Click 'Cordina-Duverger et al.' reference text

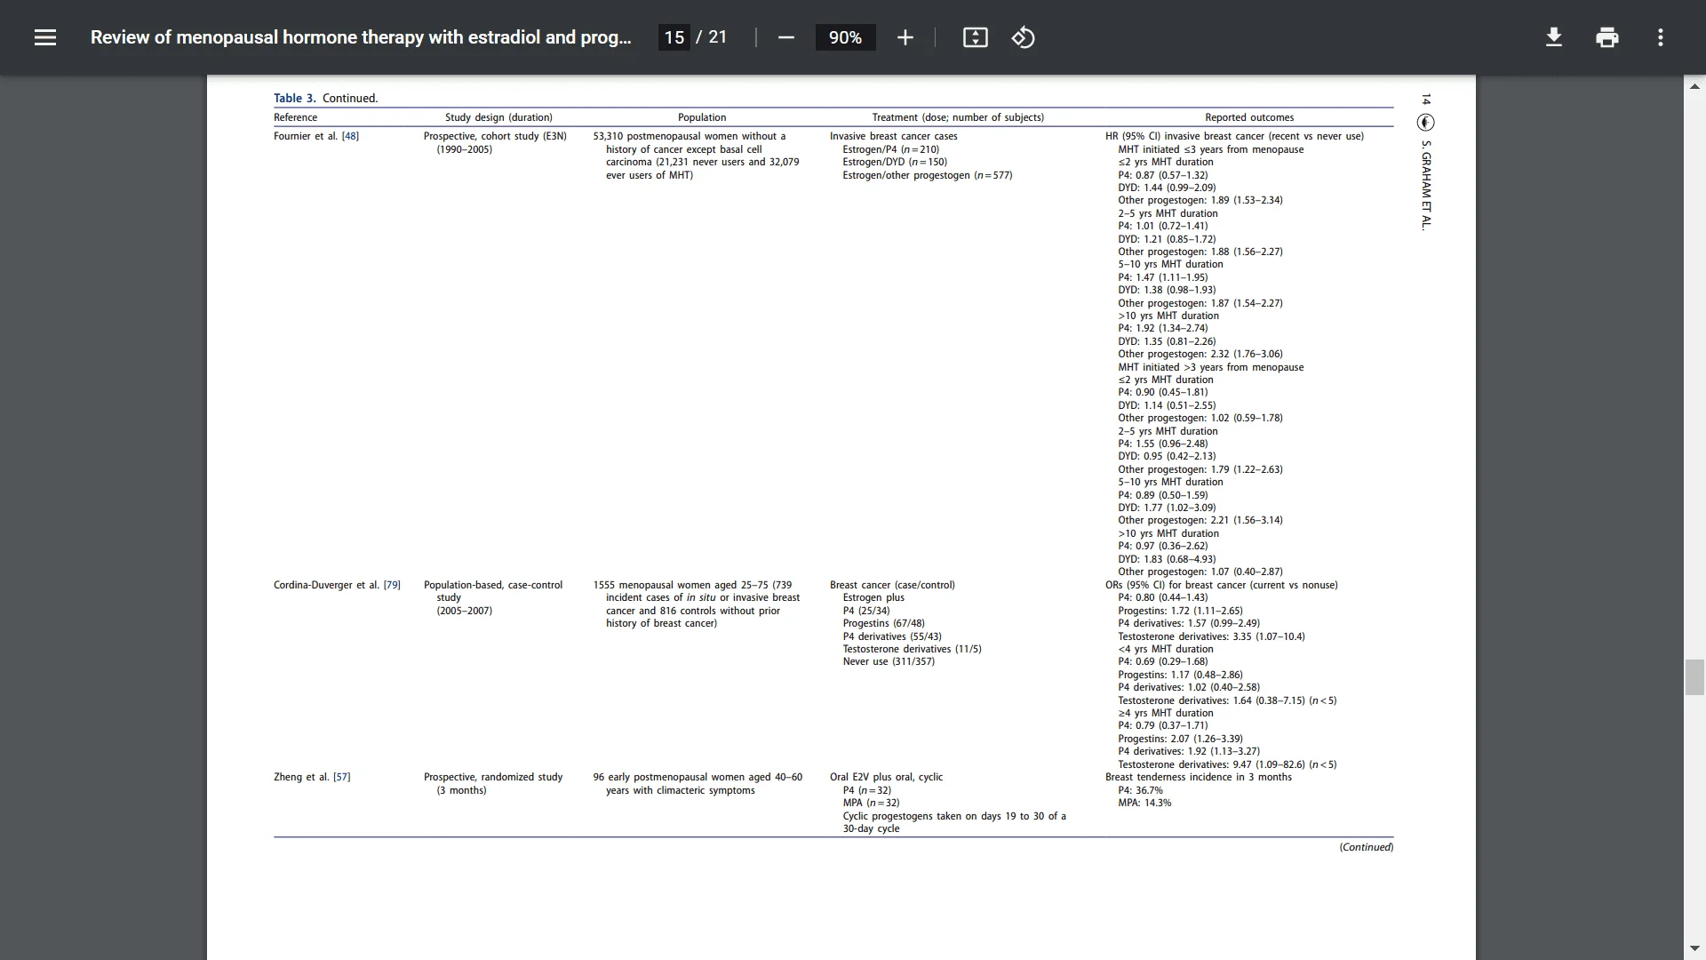tap(327, 585)
